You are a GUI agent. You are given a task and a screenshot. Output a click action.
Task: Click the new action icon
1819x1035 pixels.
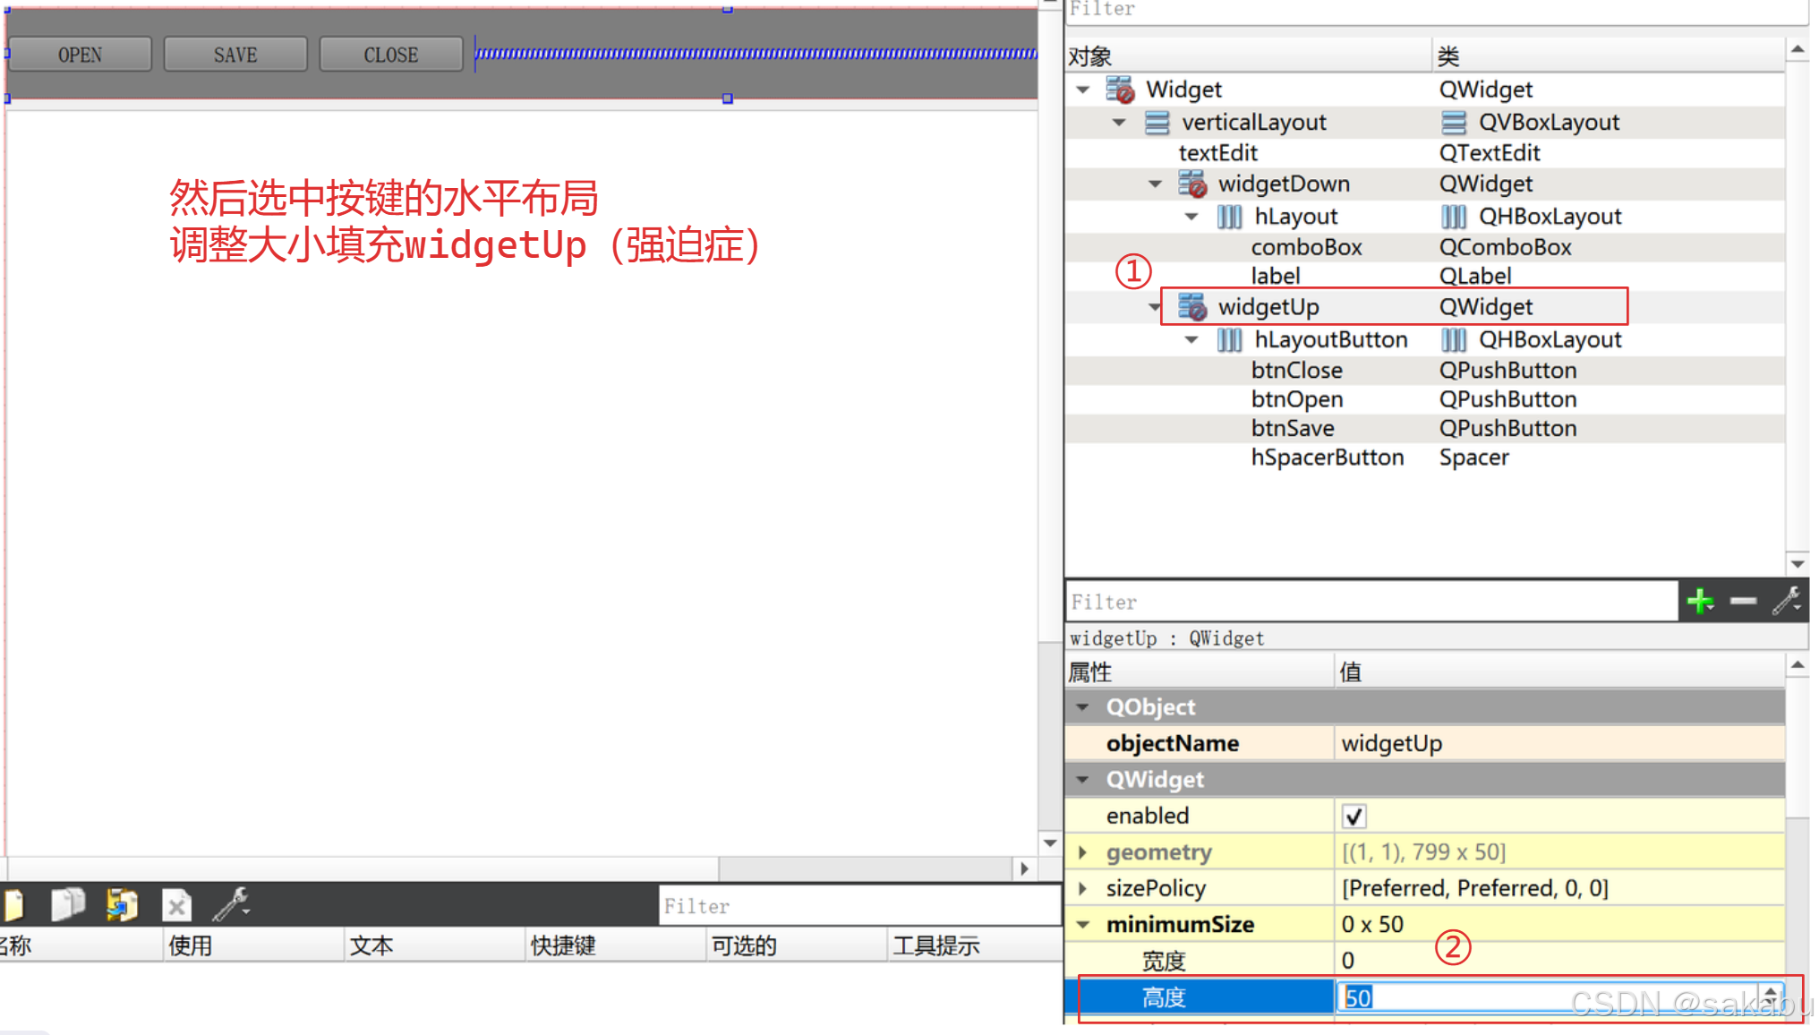[13, 904]
